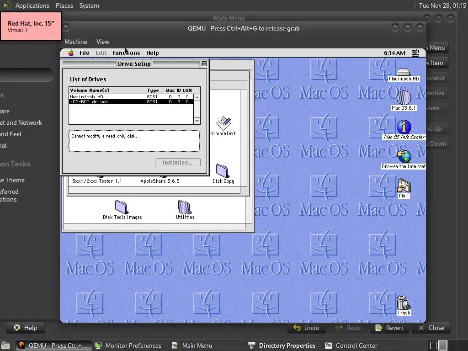Viewport: 468px width, 351px height.
Task: Open the Applications menu in top panel
Action: click(x=32, y=5)
